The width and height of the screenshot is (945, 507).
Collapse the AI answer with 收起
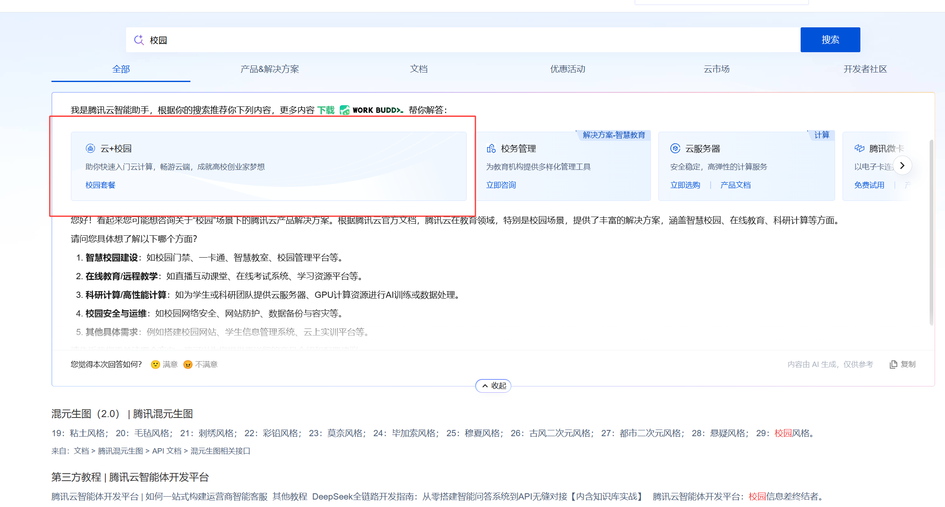(493, 386)
